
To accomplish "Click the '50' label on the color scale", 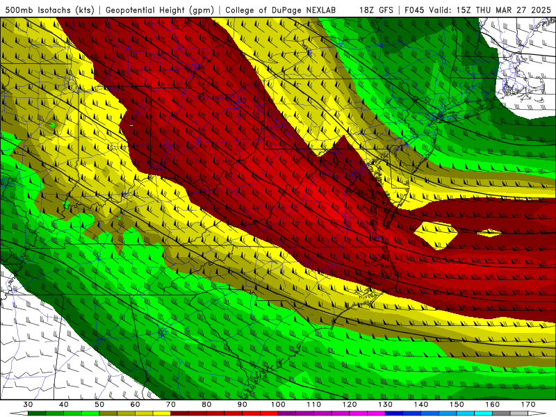I will coord(99,404).
